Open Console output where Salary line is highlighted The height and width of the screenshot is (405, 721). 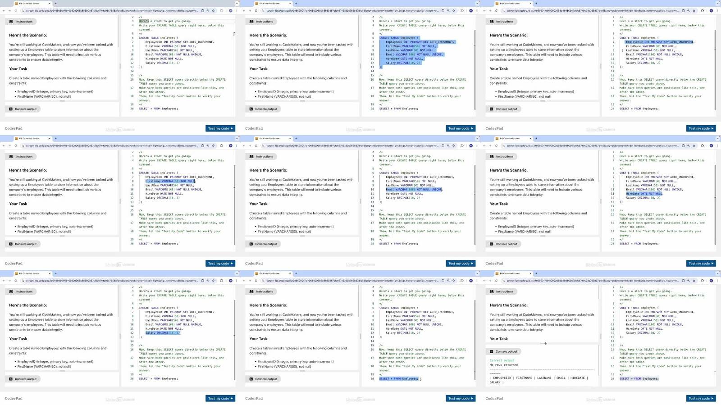pos(23,379)
